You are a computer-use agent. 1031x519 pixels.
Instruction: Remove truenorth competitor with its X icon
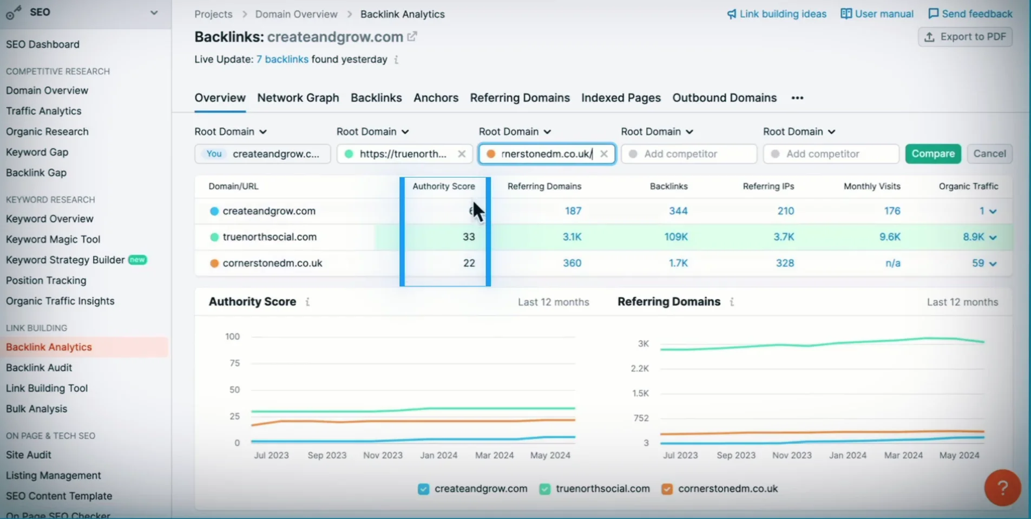tap(462, 154)
